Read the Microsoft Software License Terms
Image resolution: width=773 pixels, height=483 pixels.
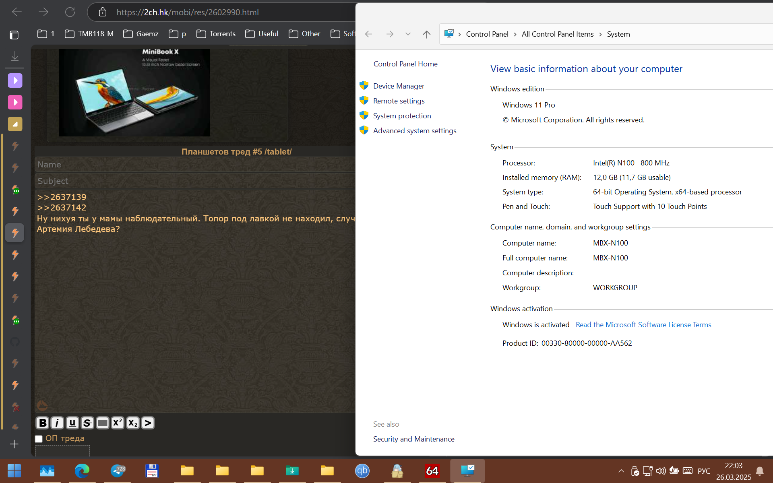643,325
